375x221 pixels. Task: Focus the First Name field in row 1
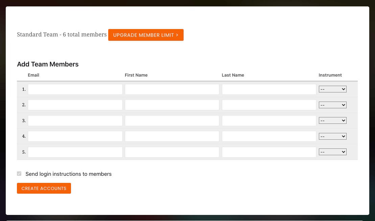click(172, 89)
